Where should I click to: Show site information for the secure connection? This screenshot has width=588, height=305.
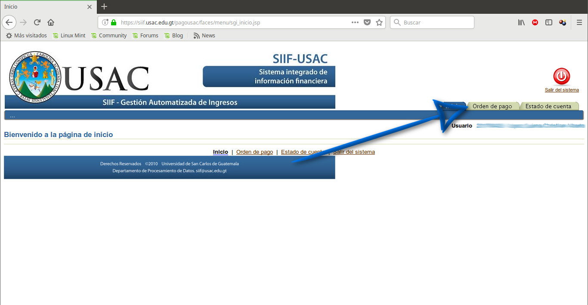[x=105, y=22]
